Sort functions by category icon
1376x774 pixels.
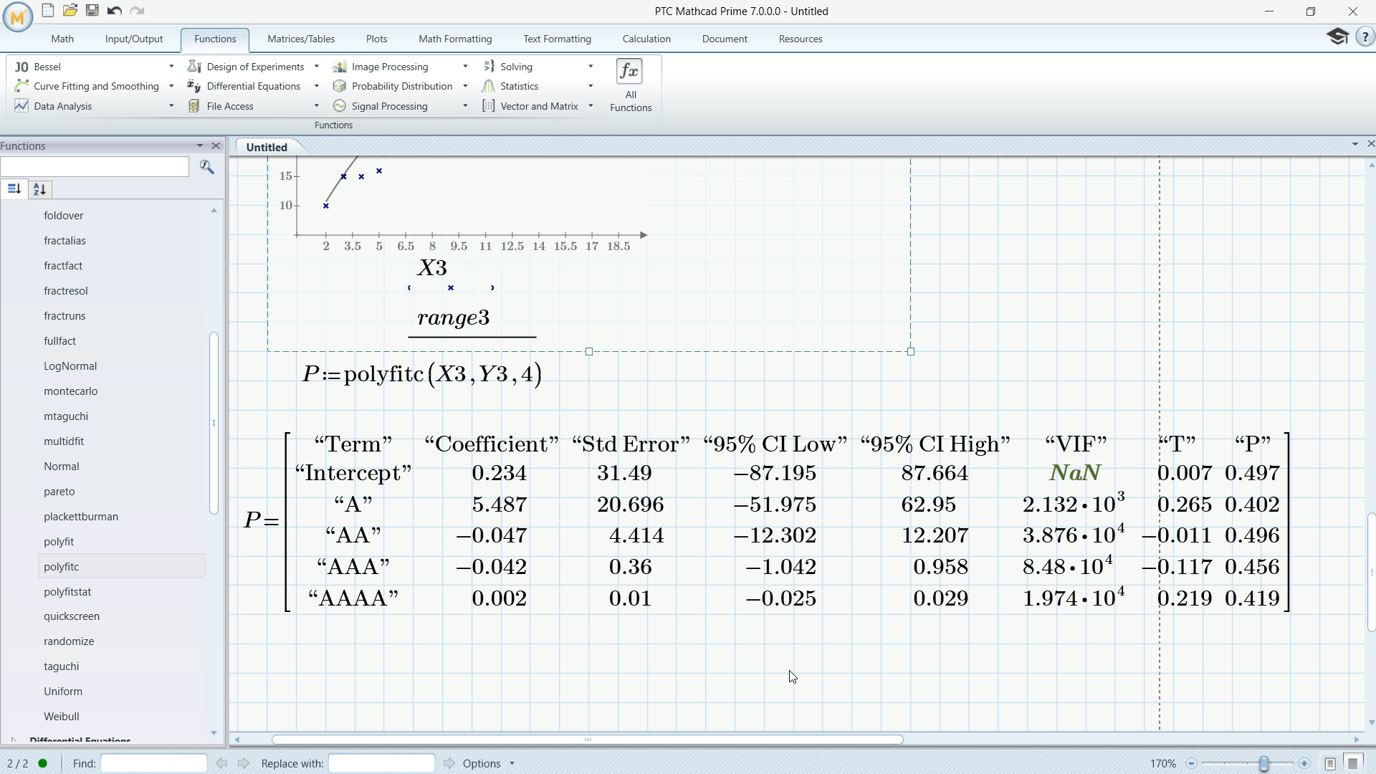click(x=14, y=189)
